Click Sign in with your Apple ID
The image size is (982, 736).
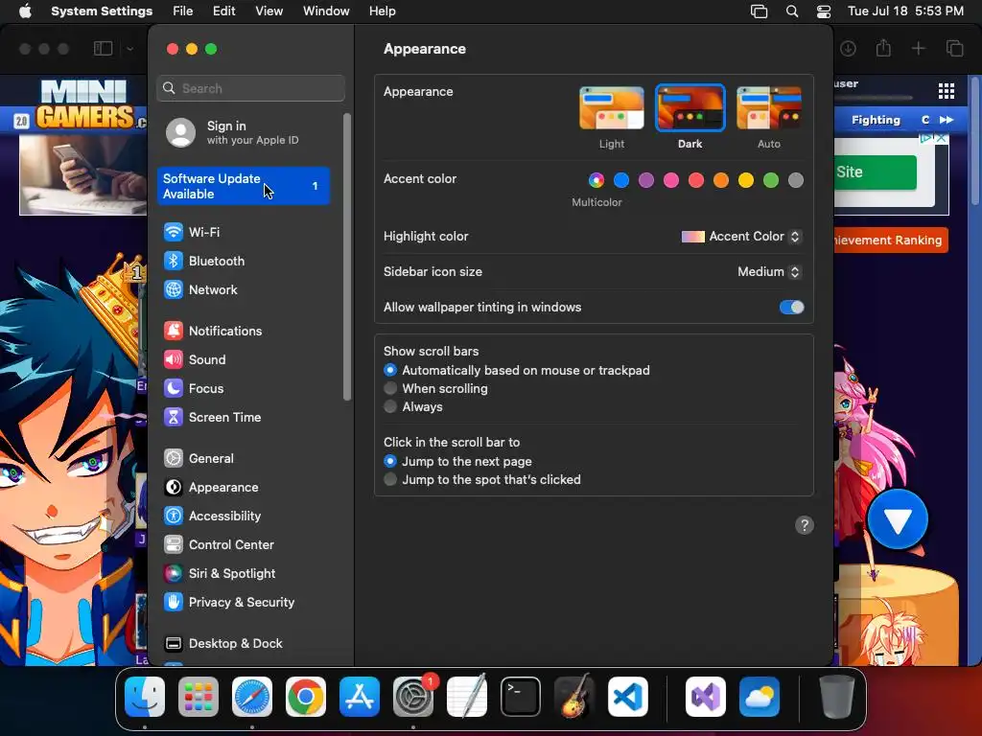click(x=245, y=132)
